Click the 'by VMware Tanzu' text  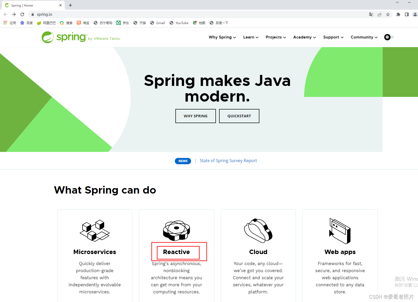click(104, 39)
